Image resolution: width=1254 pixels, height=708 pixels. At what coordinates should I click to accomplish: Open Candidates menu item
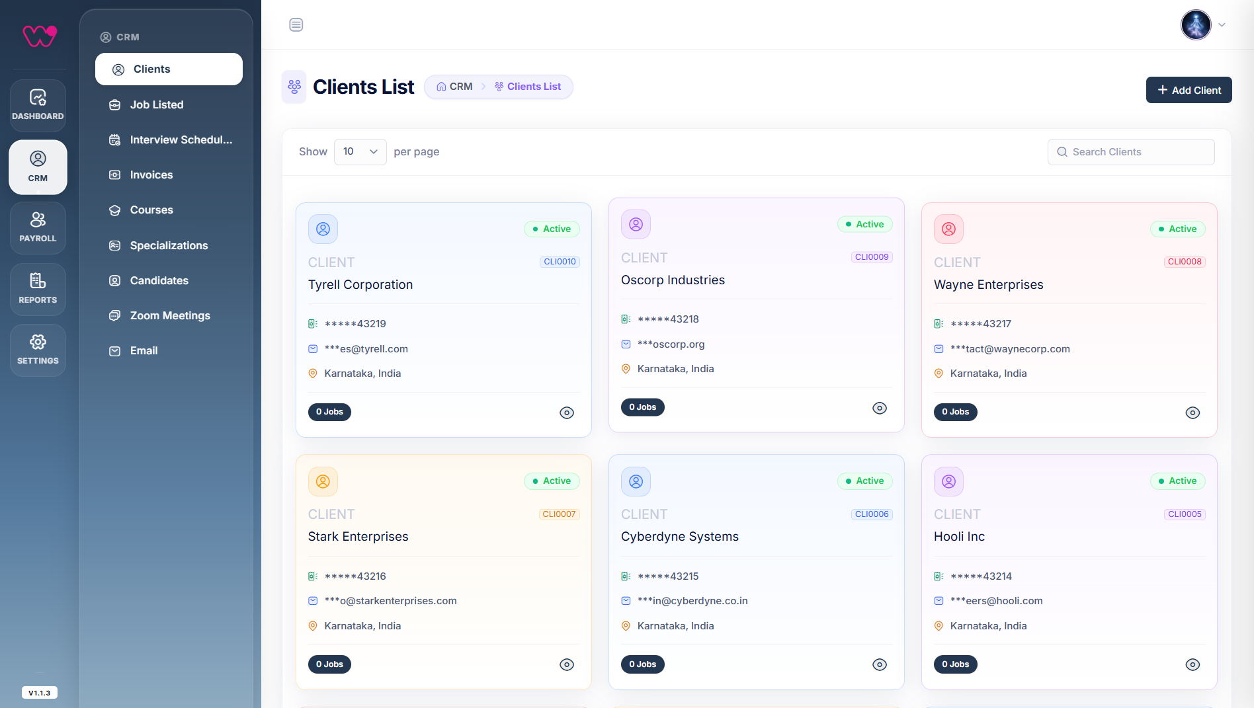pyautogui.click(x=169, y=280)
